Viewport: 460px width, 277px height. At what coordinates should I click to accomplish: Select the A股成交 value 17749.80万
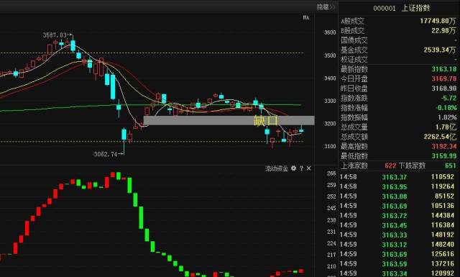[x=438, y=21]
